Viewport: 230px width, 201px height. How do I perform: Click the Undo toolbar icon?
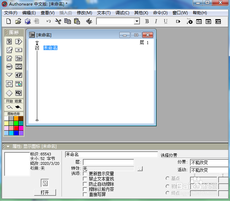coord(49,22)
